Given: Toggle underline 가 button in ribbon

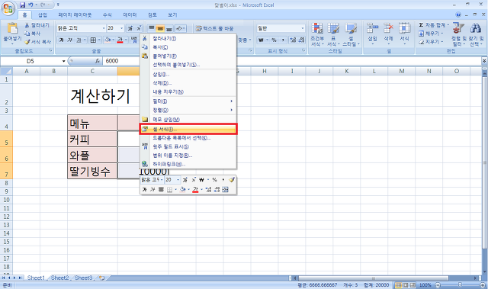Looking at the screenshot, I should (x=79, y=40).
